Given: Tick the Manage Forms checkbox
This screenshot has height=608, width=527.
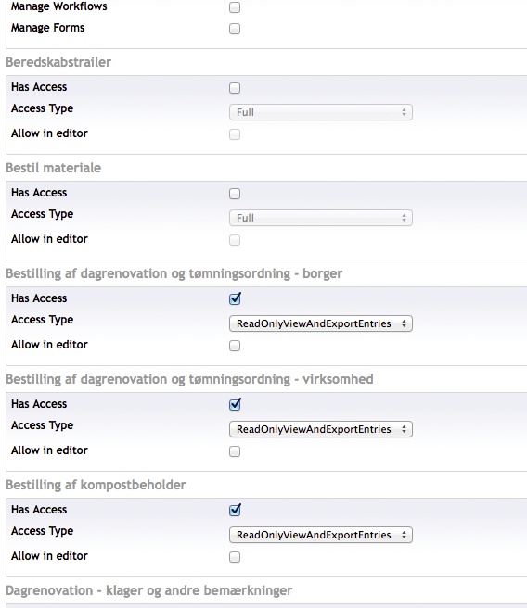Looking at the screenshot, I should pyautogui.click(x=235, y=29).
